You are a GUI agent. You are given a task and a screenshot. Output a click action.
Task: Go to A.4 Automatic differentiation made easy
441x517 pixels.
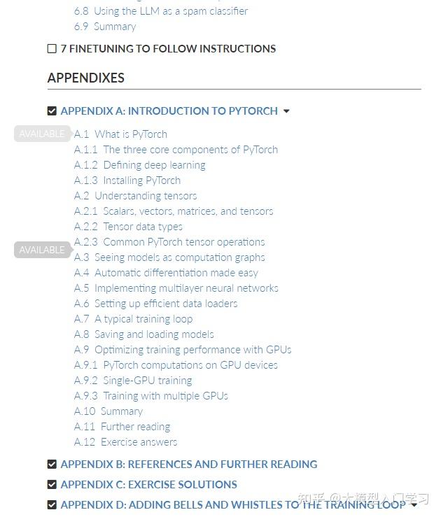pyautogui.click(x=166, y=273)
